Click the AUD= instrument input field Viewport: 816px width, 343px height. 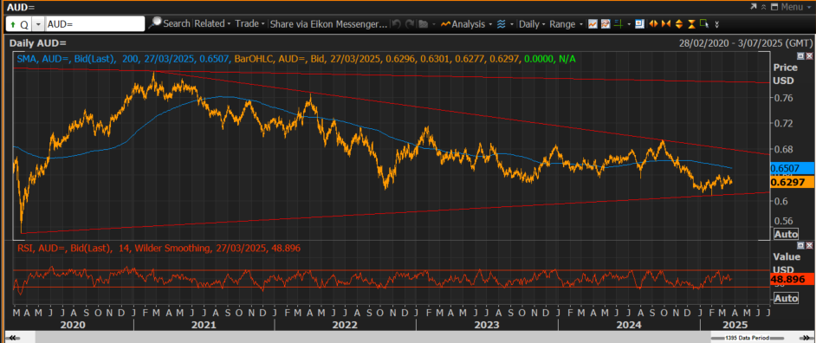[x=94, y=24]
